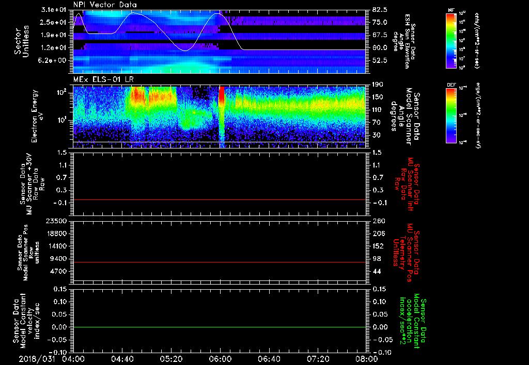Click the 44 telemetry position tick label

point(377,271)
